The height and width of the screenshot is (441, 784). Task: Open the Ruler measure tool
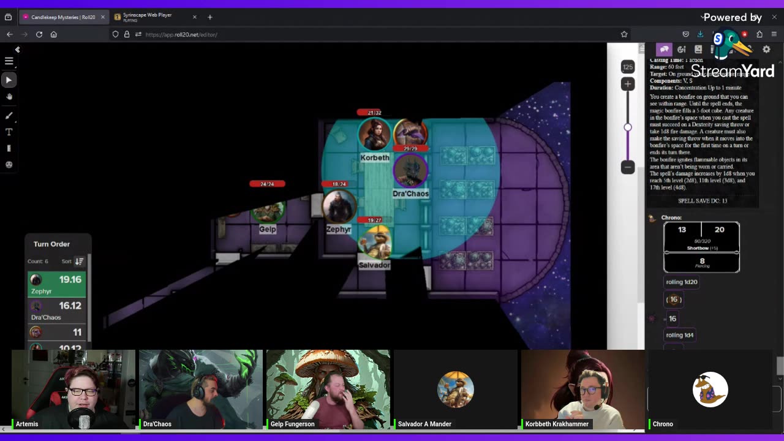tap(9, 148)
